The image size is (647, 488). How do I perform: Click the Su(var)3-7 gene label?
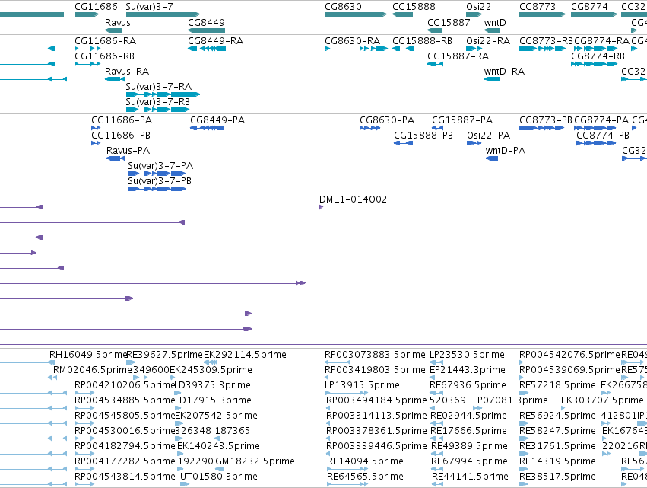[149, 7]
